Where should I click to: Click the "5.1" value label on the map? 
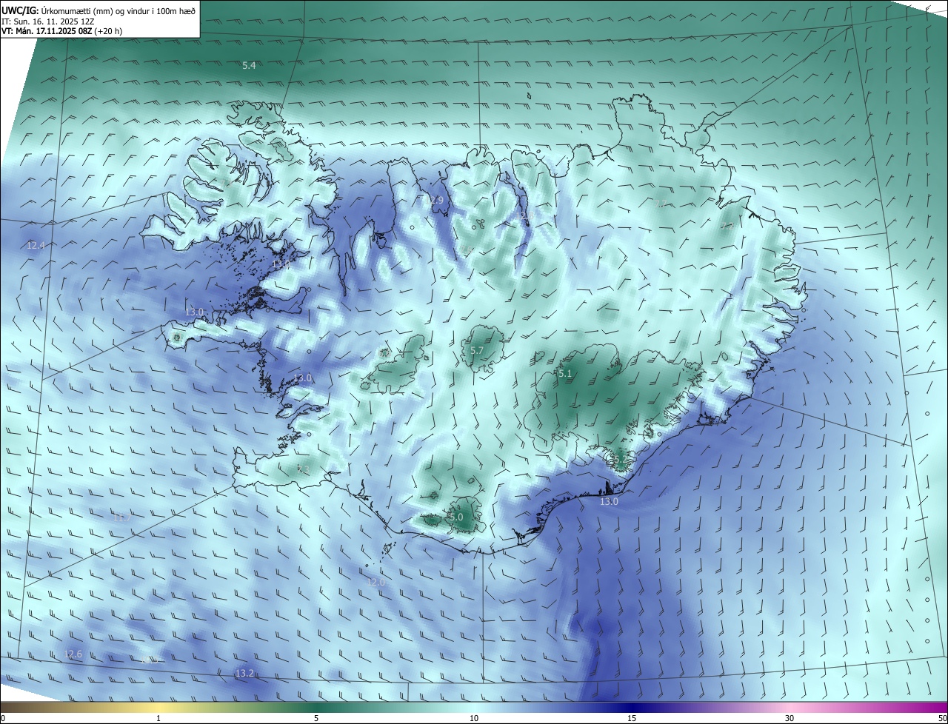[565, 374]
